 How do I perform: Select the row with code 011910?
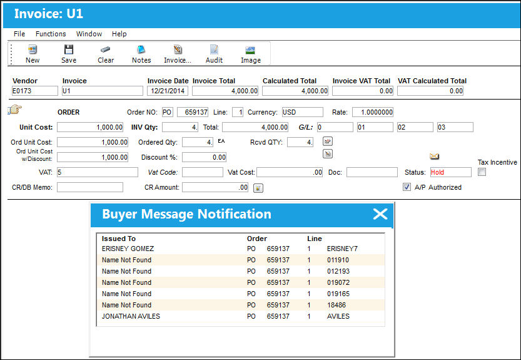(x=241, y=260)
